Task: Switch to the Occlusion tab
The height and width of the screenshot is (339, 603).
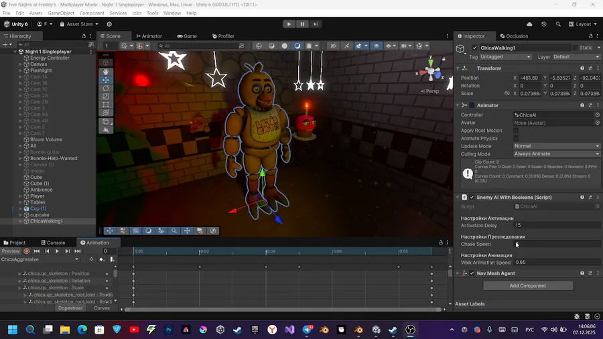Action: point(514,36)
